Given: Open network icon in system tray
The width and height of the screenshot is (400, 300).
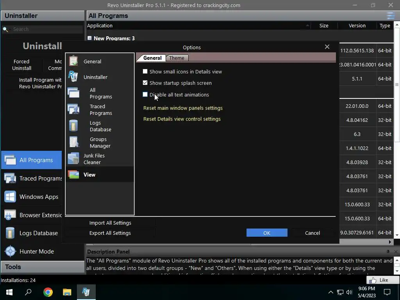Looking at the screenshot, I should [x=340, y=292].
